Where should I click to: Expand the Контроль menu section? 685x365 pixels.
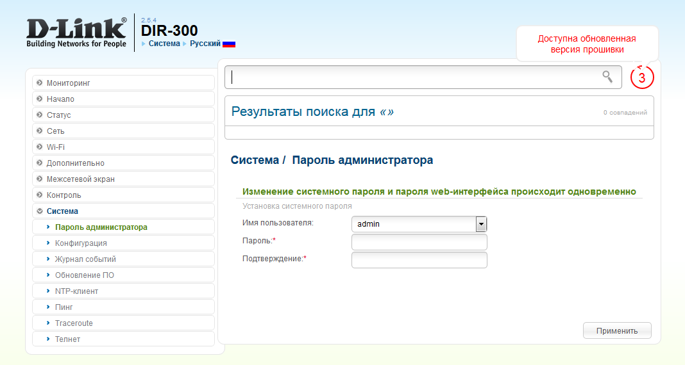tap(123, 195)
